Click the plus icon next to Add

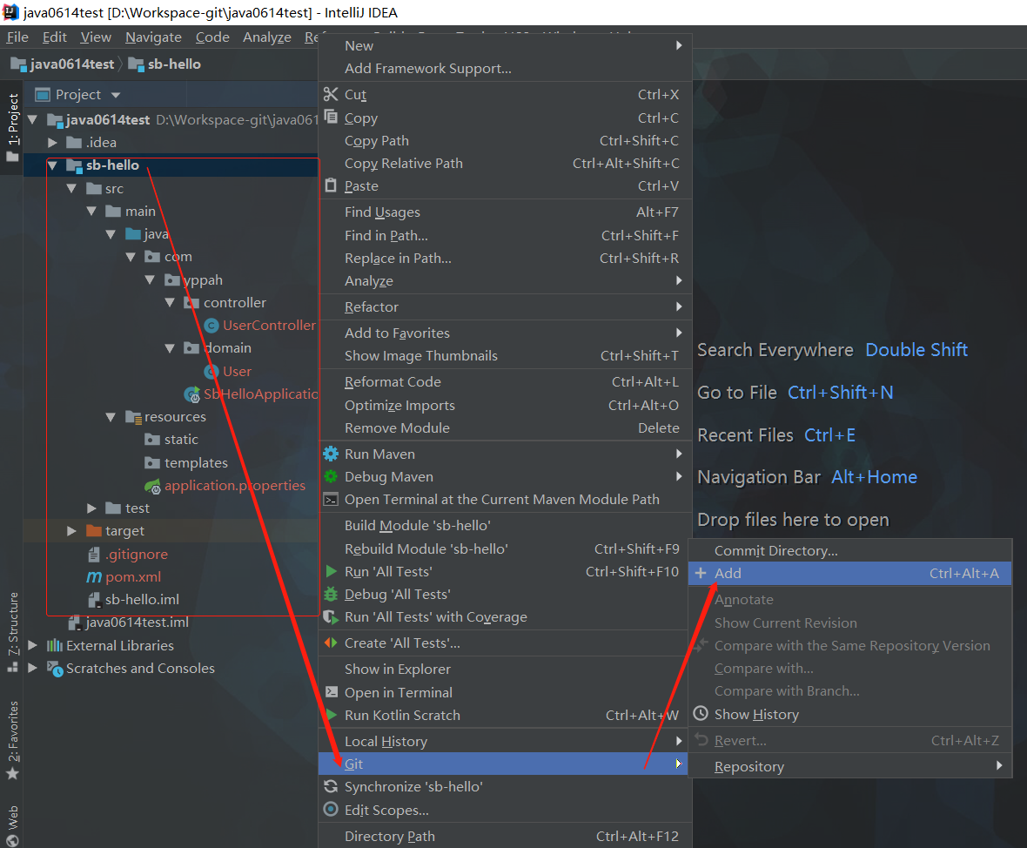(701, 574)
